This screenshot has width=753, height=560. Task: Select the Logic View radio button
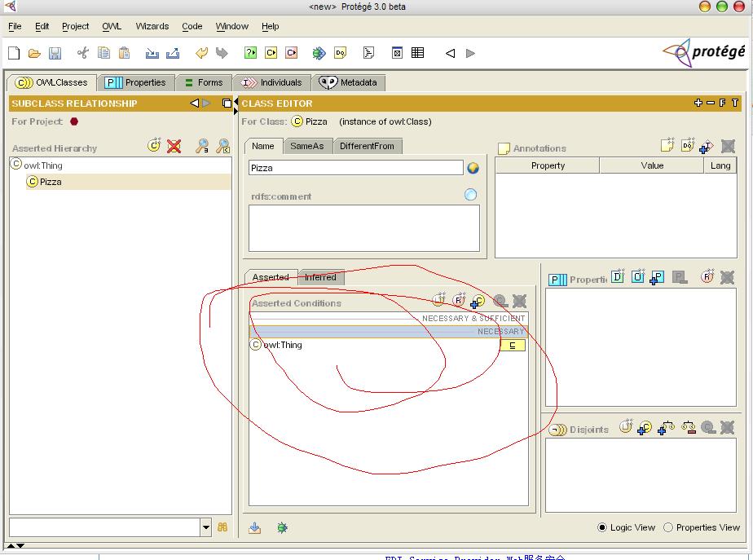click(601, 527)
